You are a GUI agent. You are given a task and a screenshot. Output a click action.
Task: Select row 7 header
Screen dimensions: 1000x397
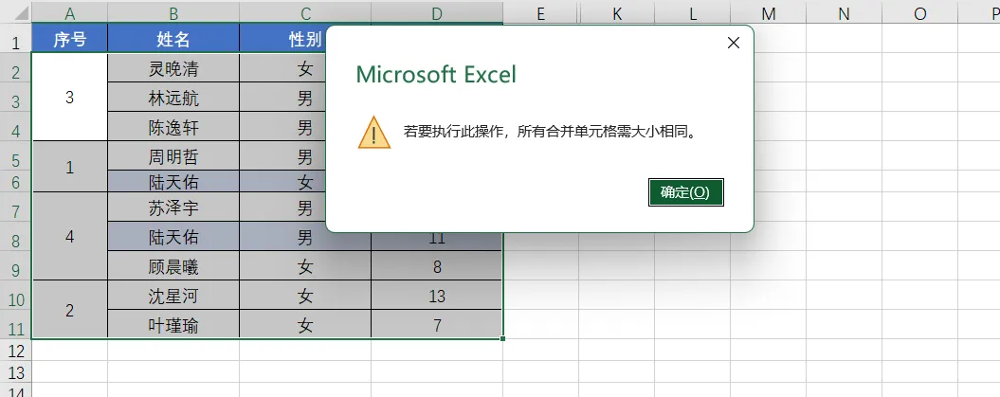coord(16,207)
